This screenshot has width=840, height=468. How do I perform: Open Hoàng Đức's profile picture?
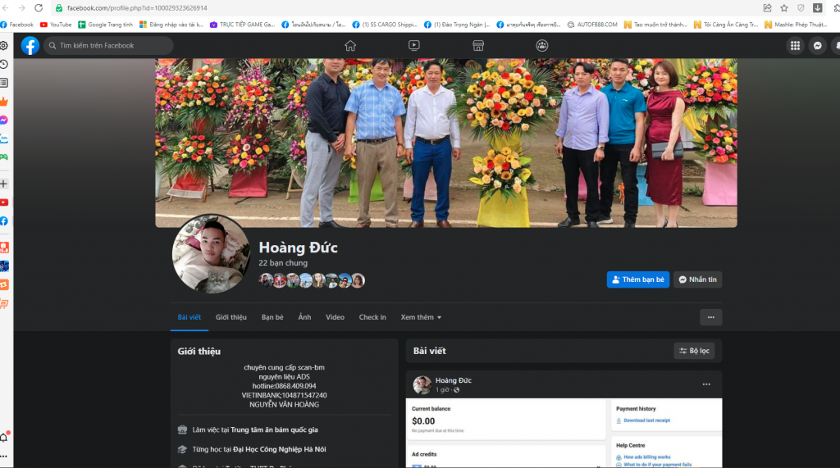[211, 255]
